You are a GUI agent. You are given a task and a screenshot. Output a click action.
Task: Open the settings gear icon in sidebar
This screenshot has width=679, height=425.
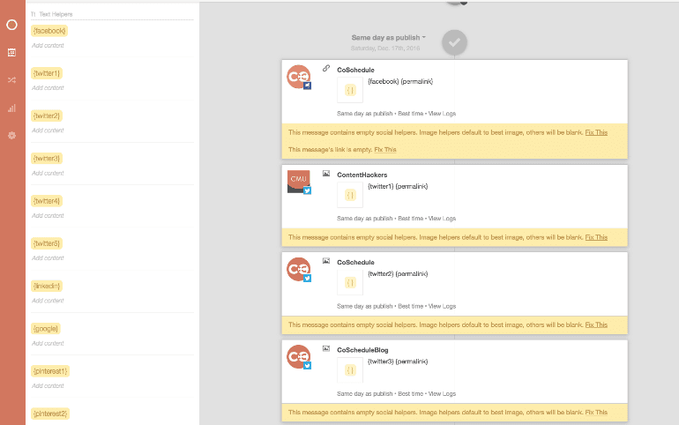coord(11,136)
